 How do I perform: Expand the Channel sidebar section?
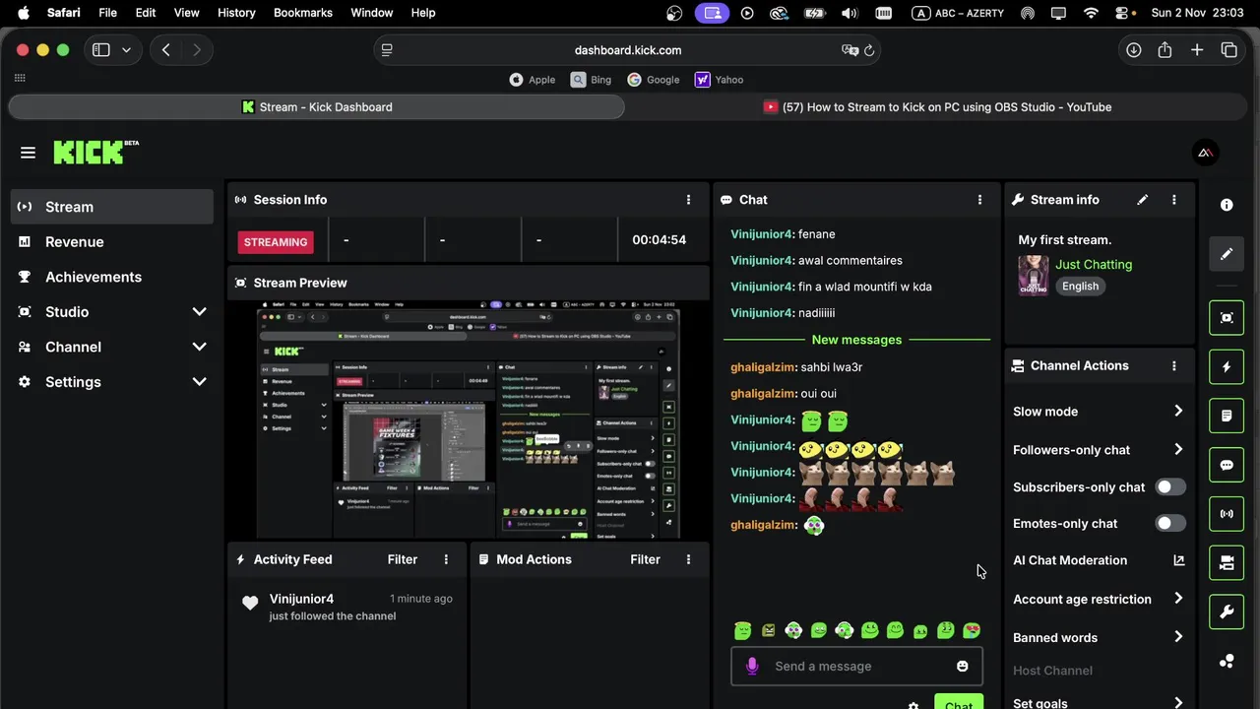click(x=199, y=347)
